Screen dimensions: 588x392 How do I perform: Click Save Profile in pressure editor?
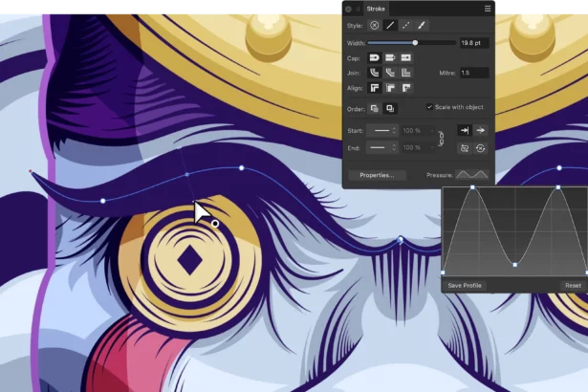(465, 286)
